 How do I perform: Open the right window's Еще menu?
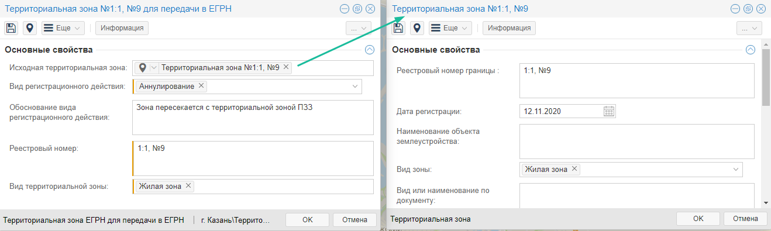pos(450,28)
